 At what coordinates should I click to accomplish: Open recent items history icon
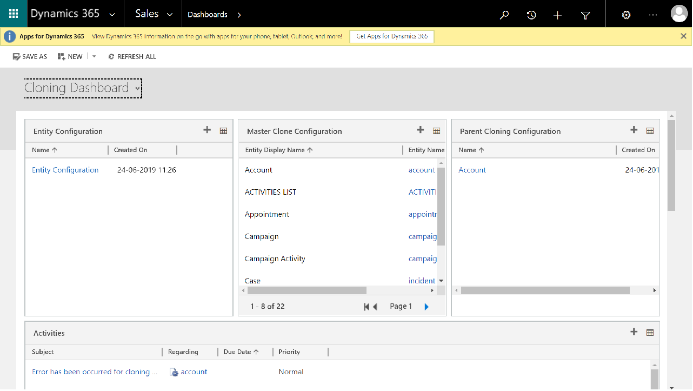531,15
